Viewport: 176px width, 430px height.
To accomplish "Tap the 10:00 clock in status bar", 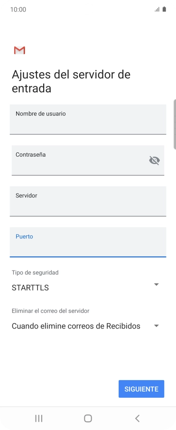I will click(x=18, y=9).
